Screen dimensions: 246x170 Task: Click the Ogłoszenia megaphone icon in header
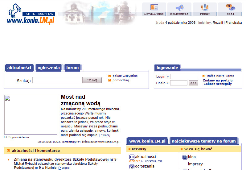[x=179, y=8]
